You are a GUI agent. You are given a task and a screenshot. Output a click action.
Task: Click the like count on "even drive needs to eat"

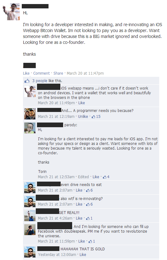click(91, 190)
